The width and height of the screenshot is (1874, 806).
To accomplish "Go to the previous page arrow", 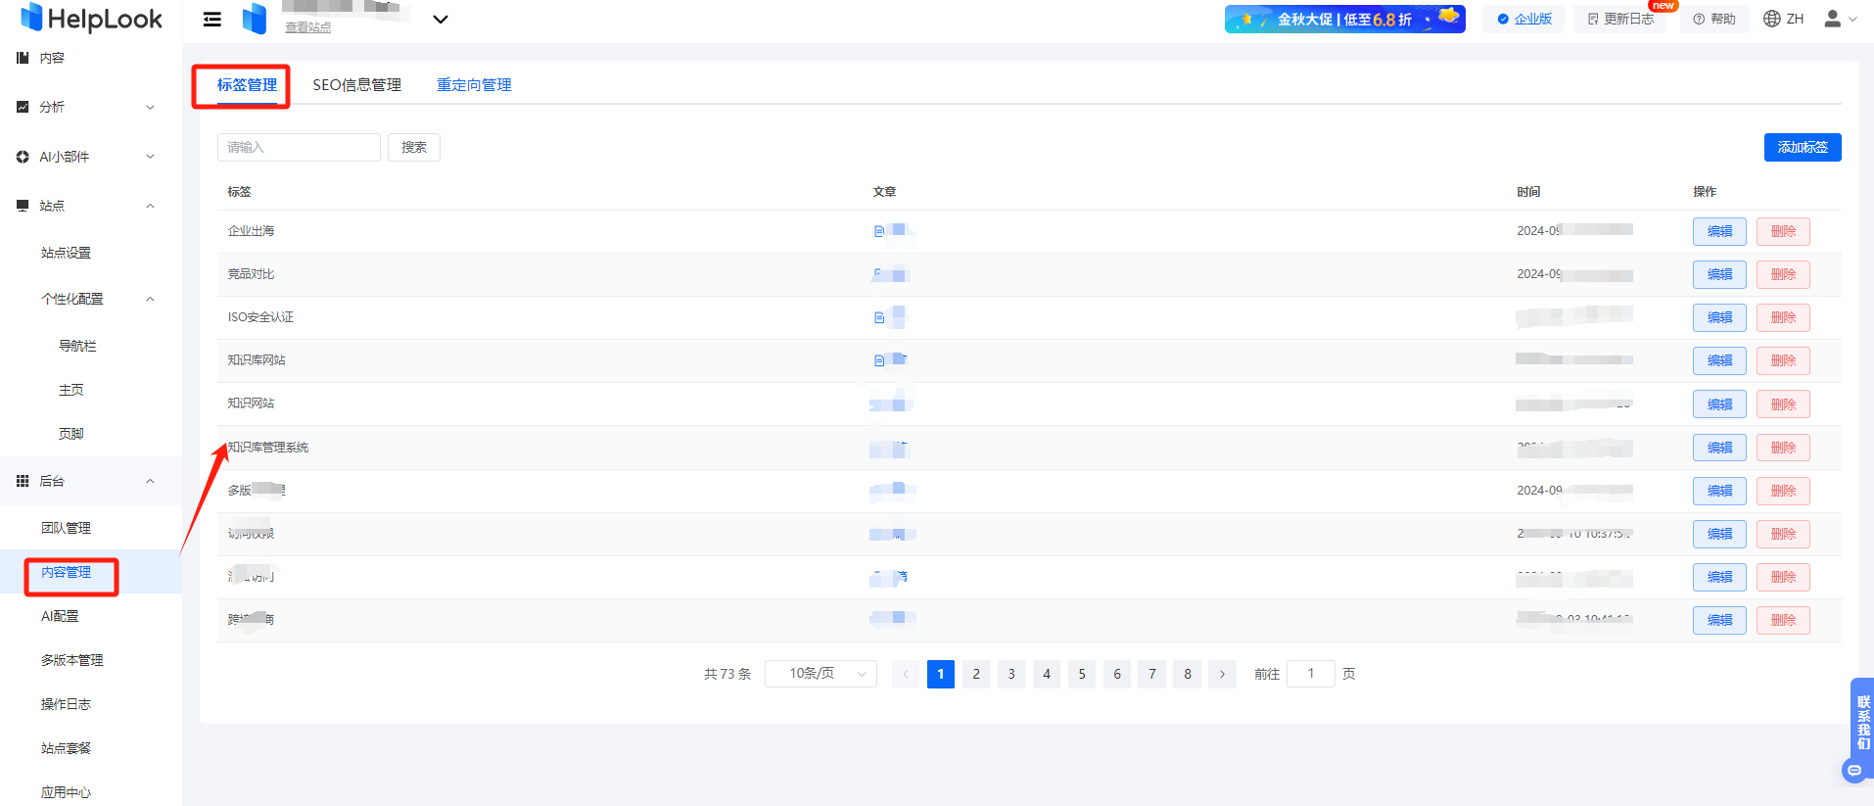I will [x=906, y=674].
